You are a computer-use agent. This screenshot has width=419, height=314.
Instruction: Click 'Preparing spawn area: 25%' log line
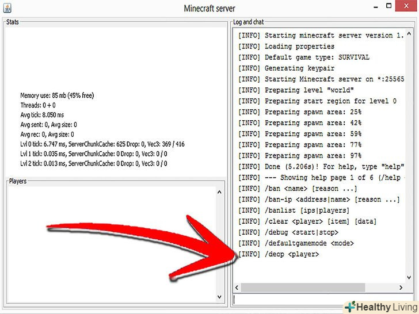[x=300, y=112]
